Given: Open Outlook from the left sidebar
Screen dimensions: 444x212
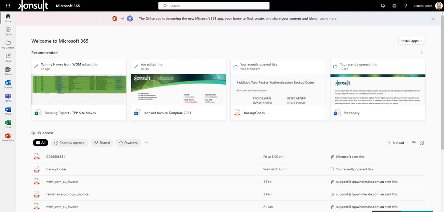Looking at the screenshot, I should point(8,84).
